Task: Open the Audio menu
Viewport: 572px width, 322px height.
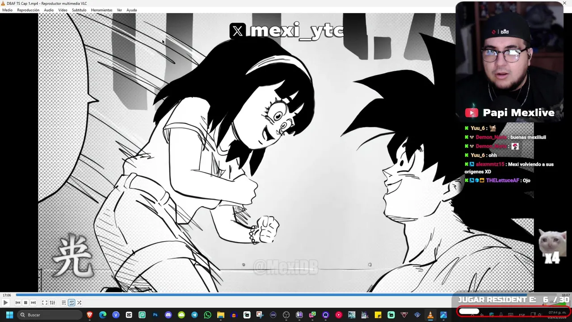Action: (49, 10)
